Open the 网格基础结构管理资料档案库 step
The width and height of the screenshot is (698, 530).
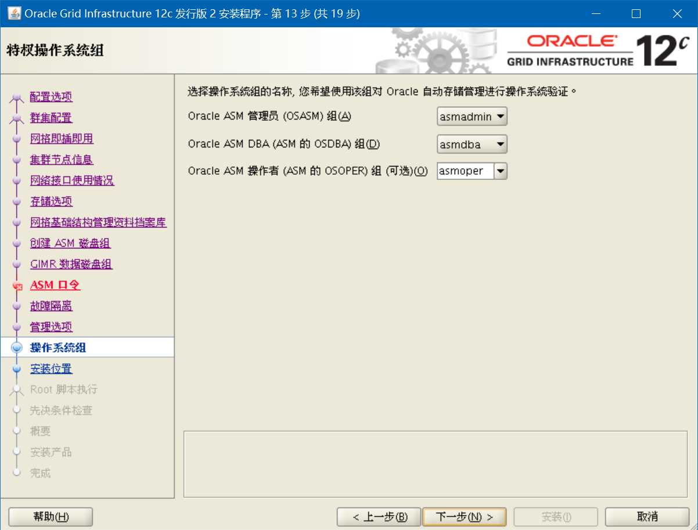point(99,222)
